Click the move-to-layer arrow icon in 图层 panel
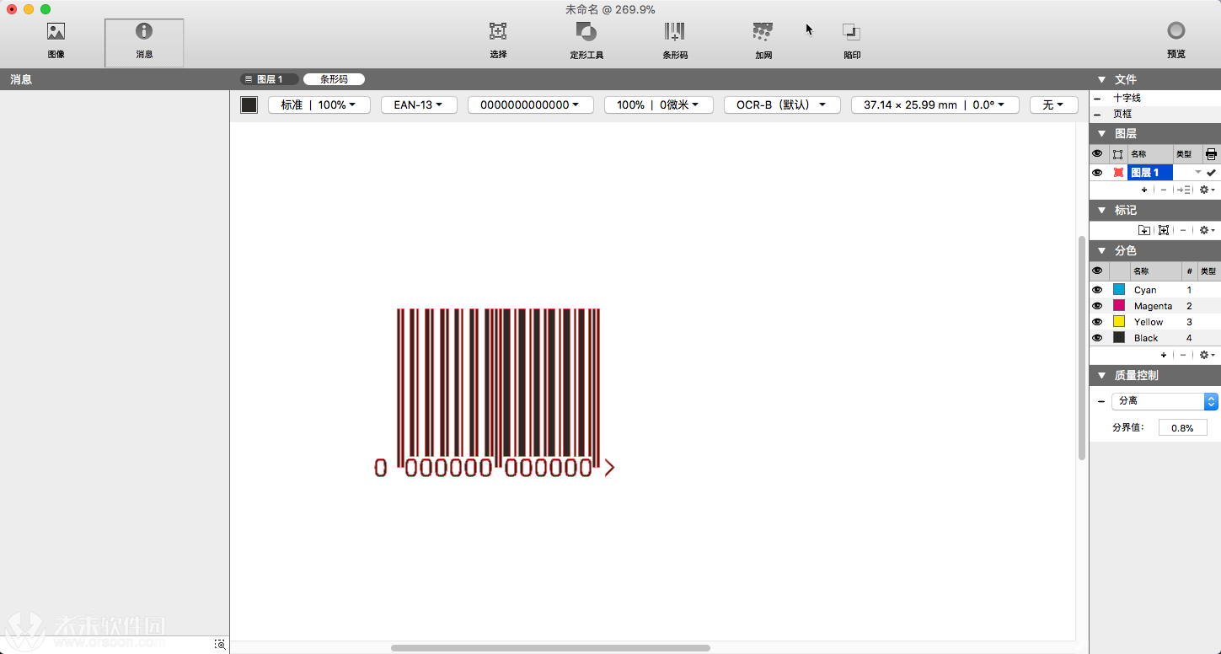The width and height of the screenshot is (1221, 654). [x=1185, y=190]
